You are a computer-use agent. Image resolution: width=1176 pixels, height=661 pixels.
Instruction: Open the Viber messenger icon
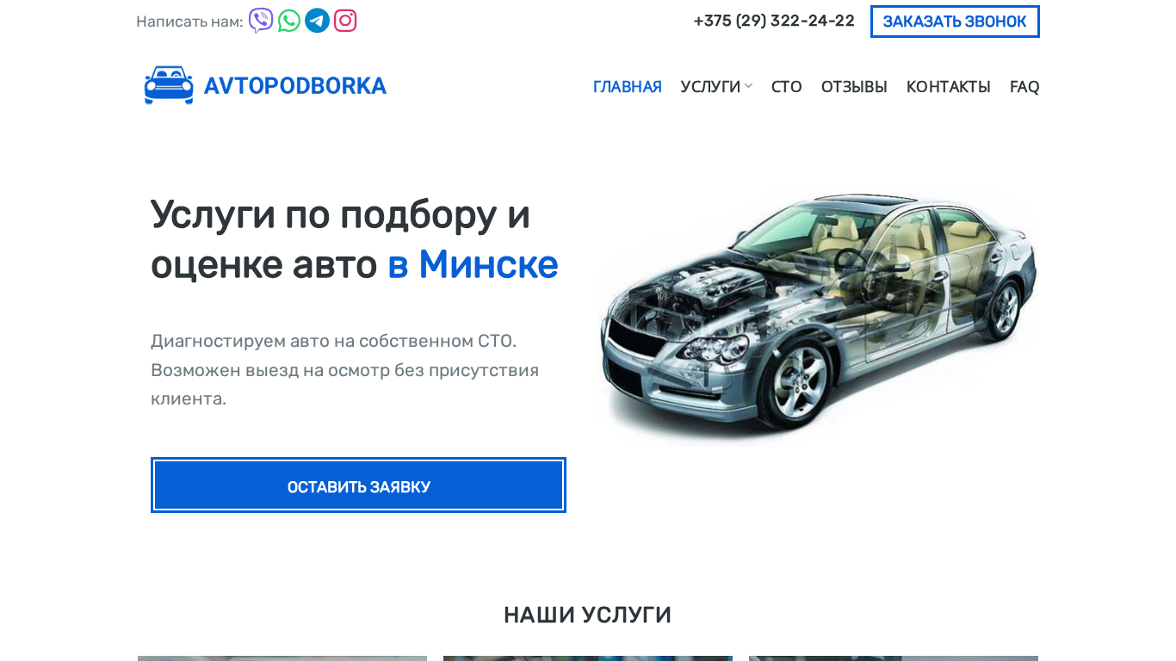coord(261,21)
